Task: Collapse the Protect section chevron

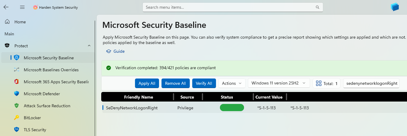Action: pos(89,46)
